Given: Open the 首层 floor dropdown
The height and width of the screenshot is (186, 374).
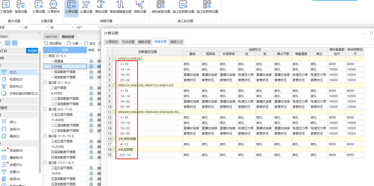Looking at the screenshot, I should pyautogui.click(x=21, y=27).
